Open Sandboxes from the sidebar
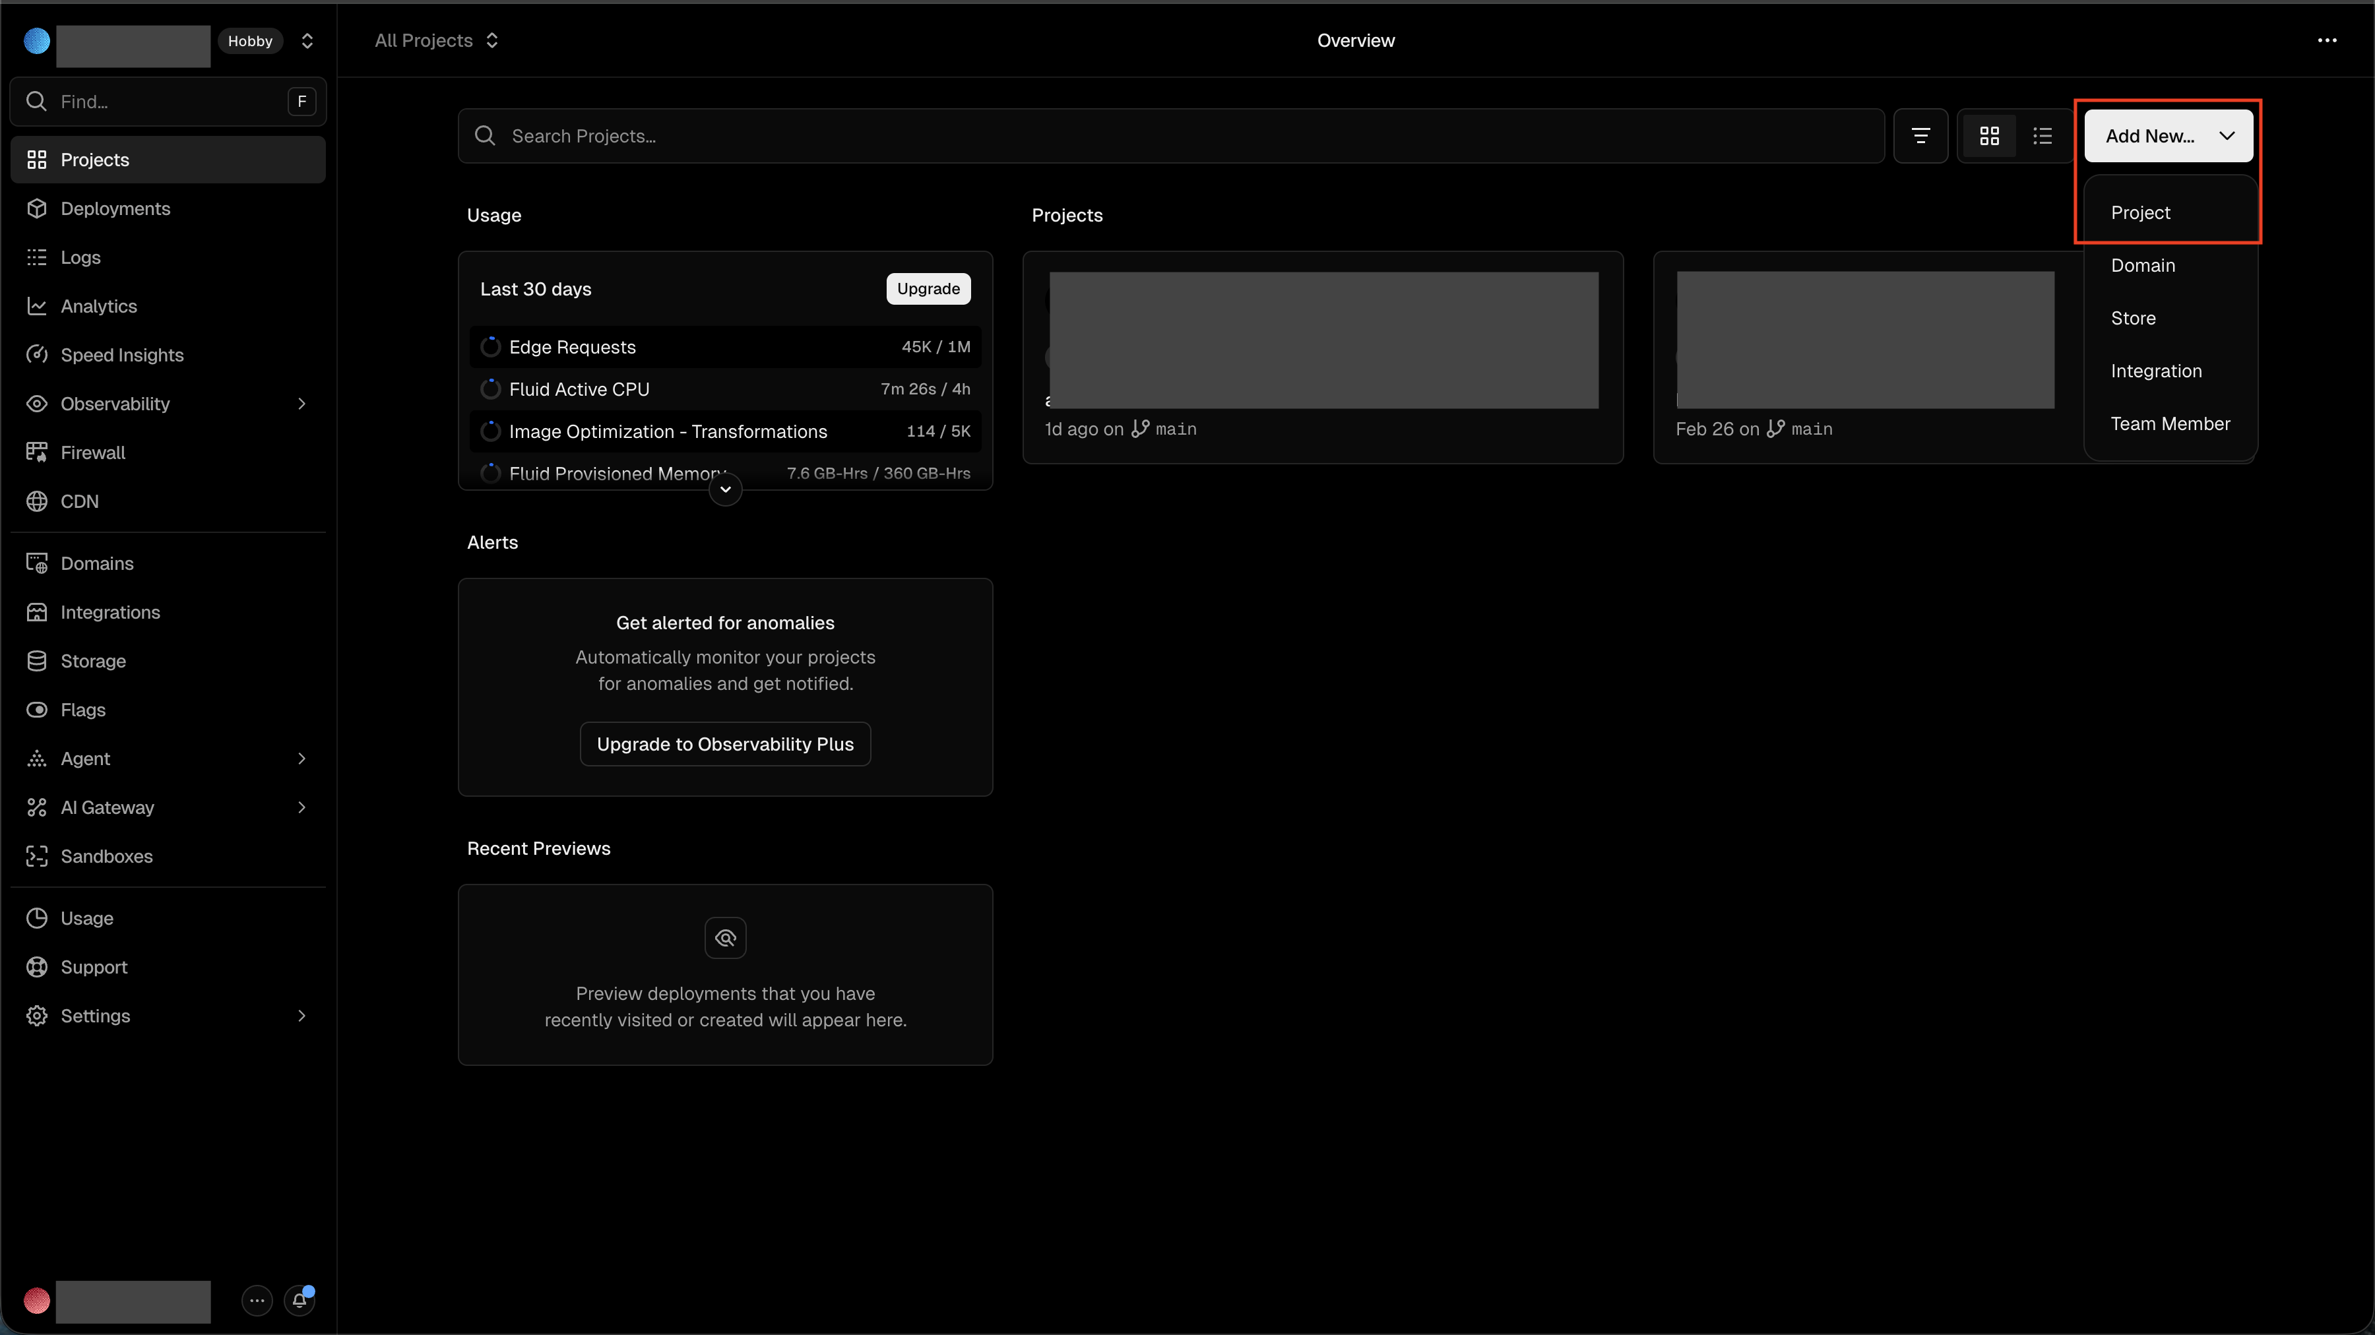 pos(106,857)
